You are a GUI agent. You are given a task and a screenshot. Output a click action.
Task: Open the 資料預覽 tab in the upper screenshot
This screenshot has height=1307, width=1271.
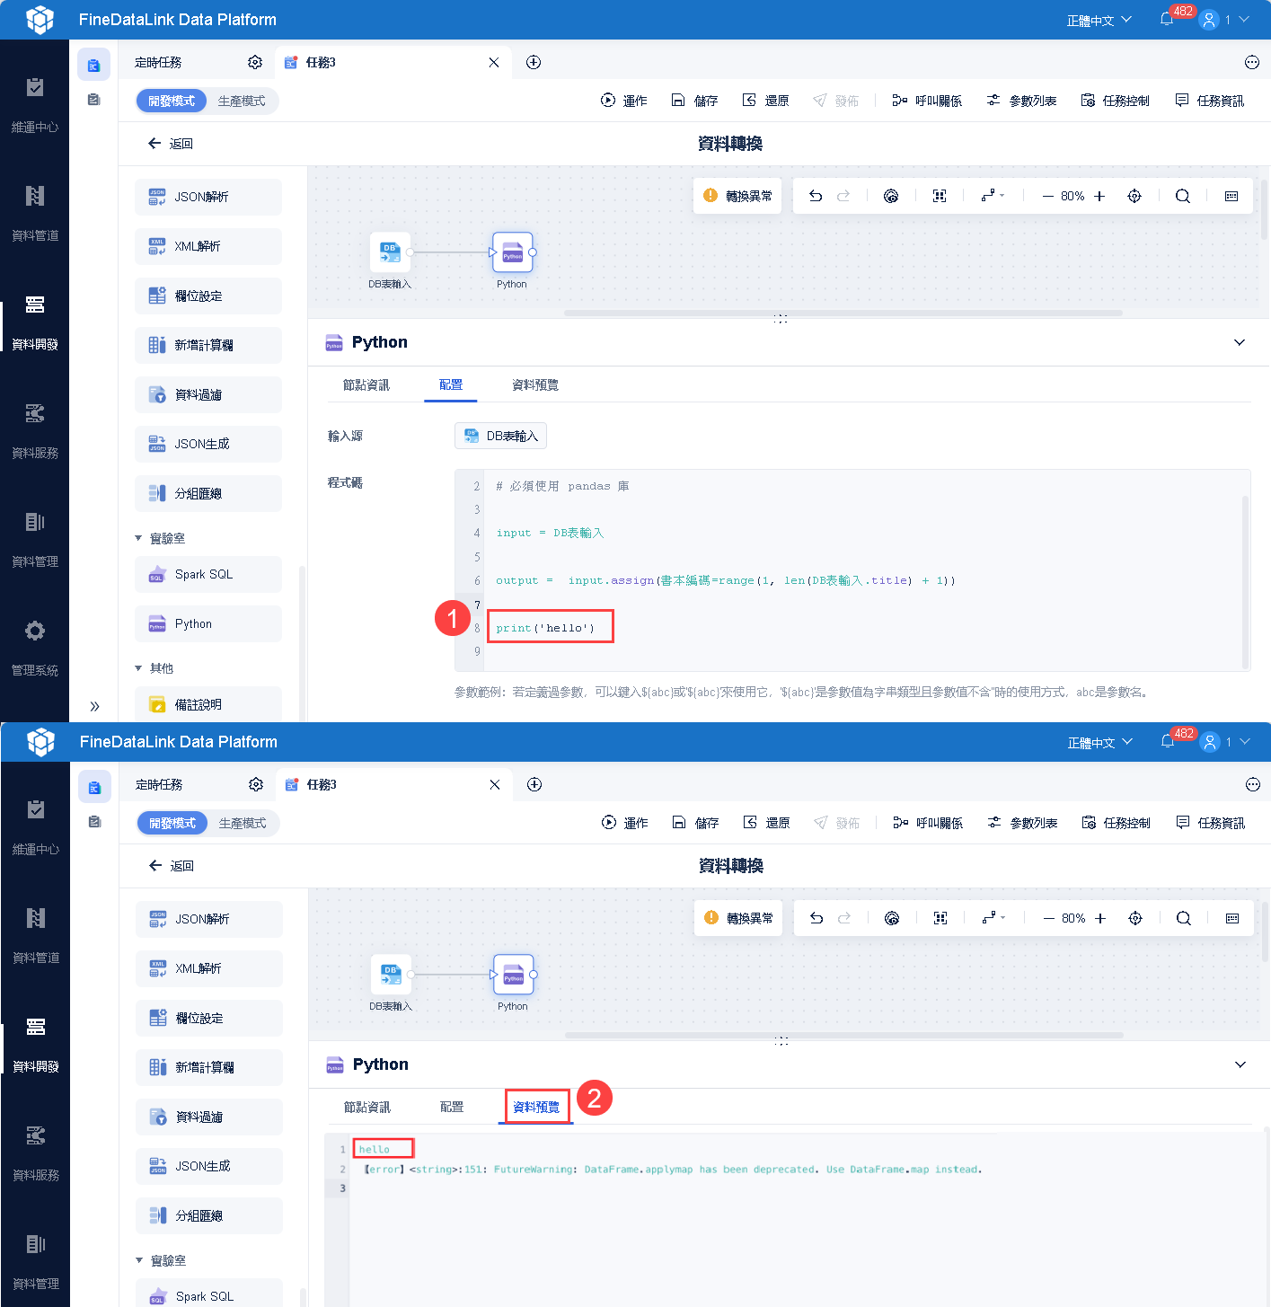pyautogui.click(x=535, y=384)
